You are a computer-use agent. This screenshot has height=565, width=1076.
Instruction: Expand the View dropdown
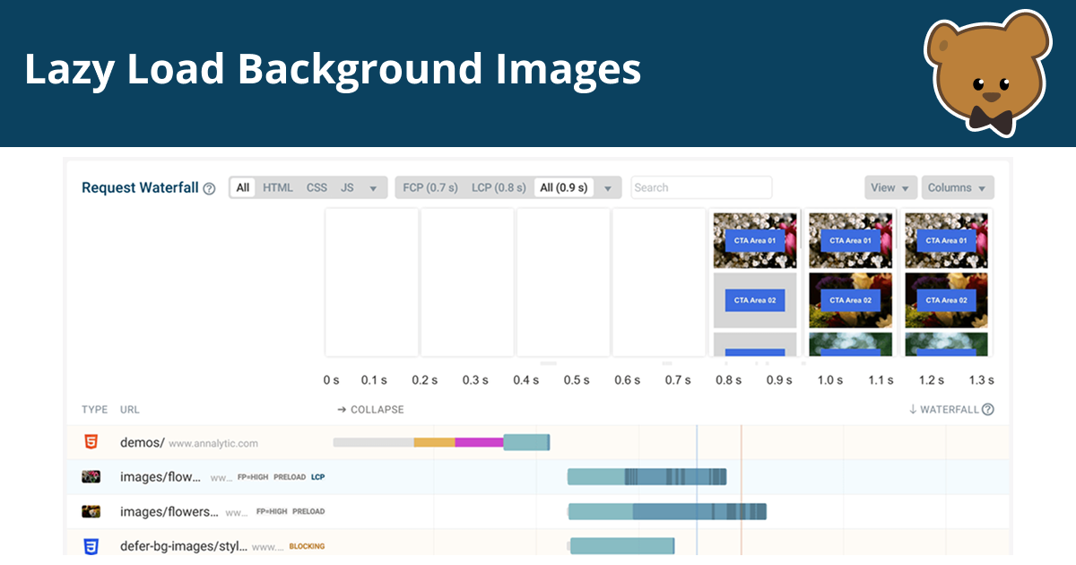click(x=889, y=187)
